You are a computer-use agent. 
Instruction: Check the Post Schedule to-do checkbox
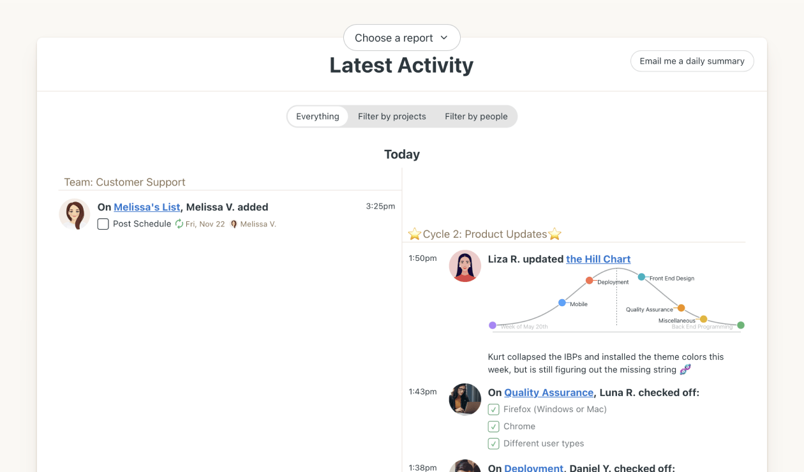pos(102,224)
